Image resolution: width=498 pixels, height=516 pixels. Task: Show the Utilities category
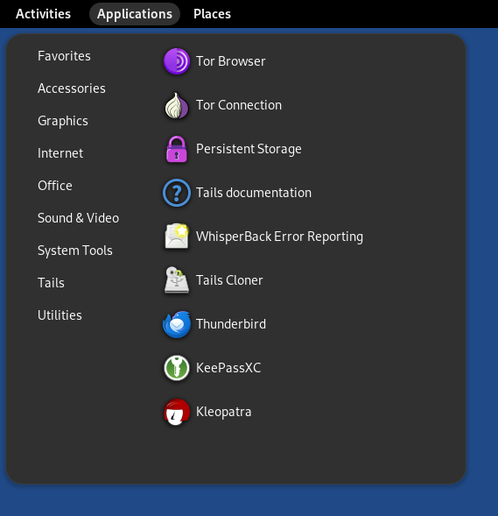60,315
